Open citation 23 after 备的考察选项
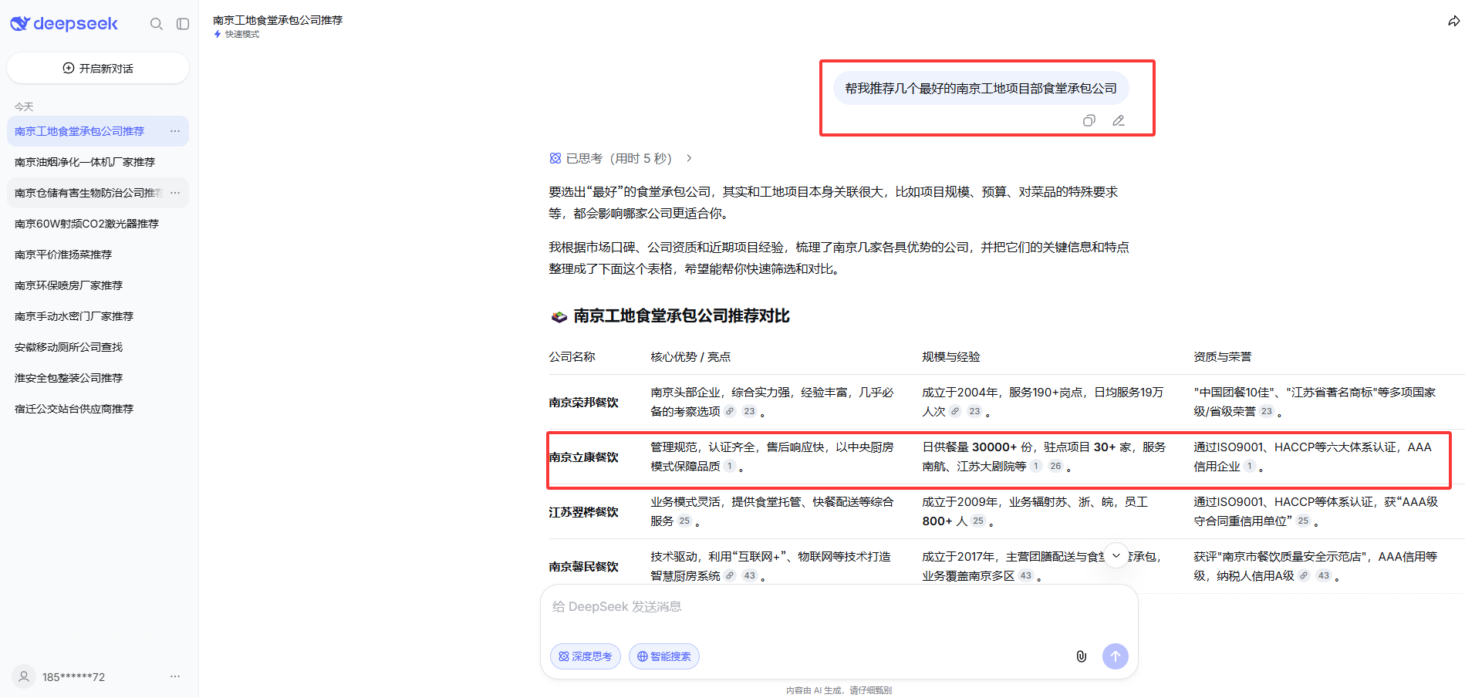This screenshot has width=1465, height=698. click(x=749, y=411)
